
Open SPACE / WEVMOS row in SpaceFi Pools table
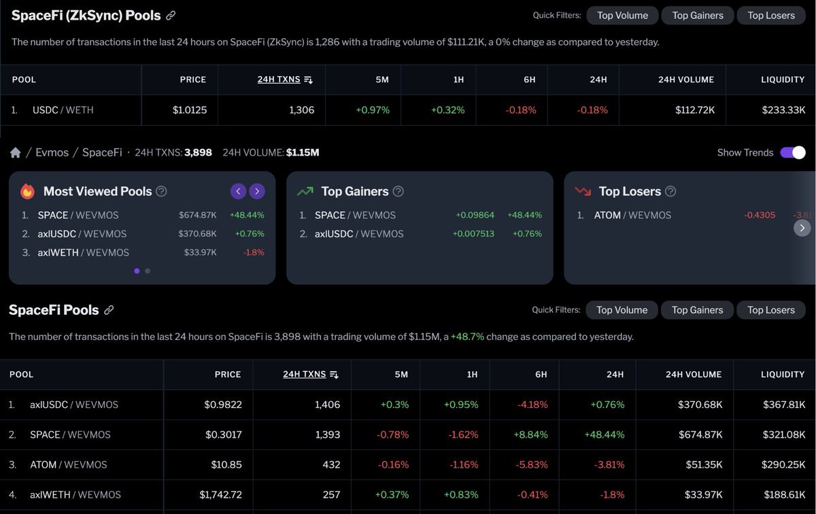click(408, 434)
